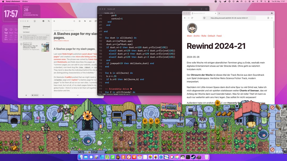Screen dimensions: 287x161
Task: Mark all as read with the checkmark icon
Action: click(x=43, y=21)
